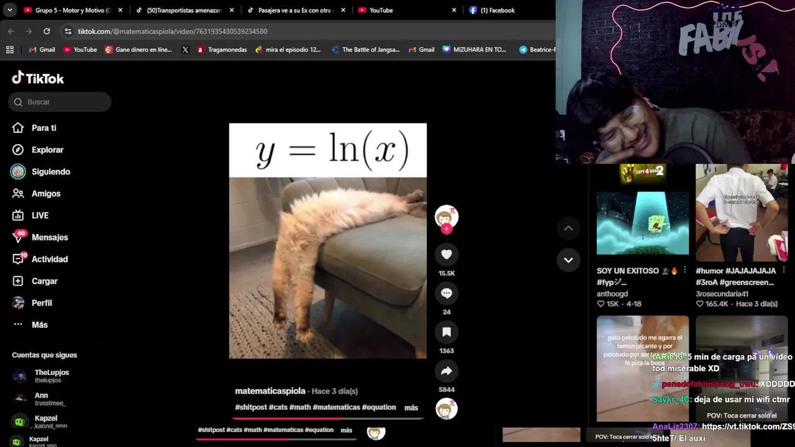The width and height of the screenshot is (795, 447).
Task: View site information icon
Action: [68, 31]
